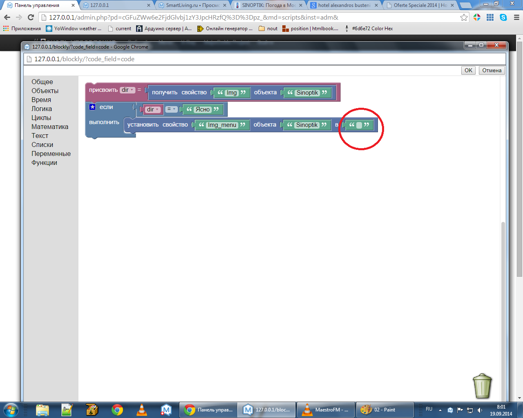Click the RU language indicator
Screen dimensions: 523x418
click(429, 409)
